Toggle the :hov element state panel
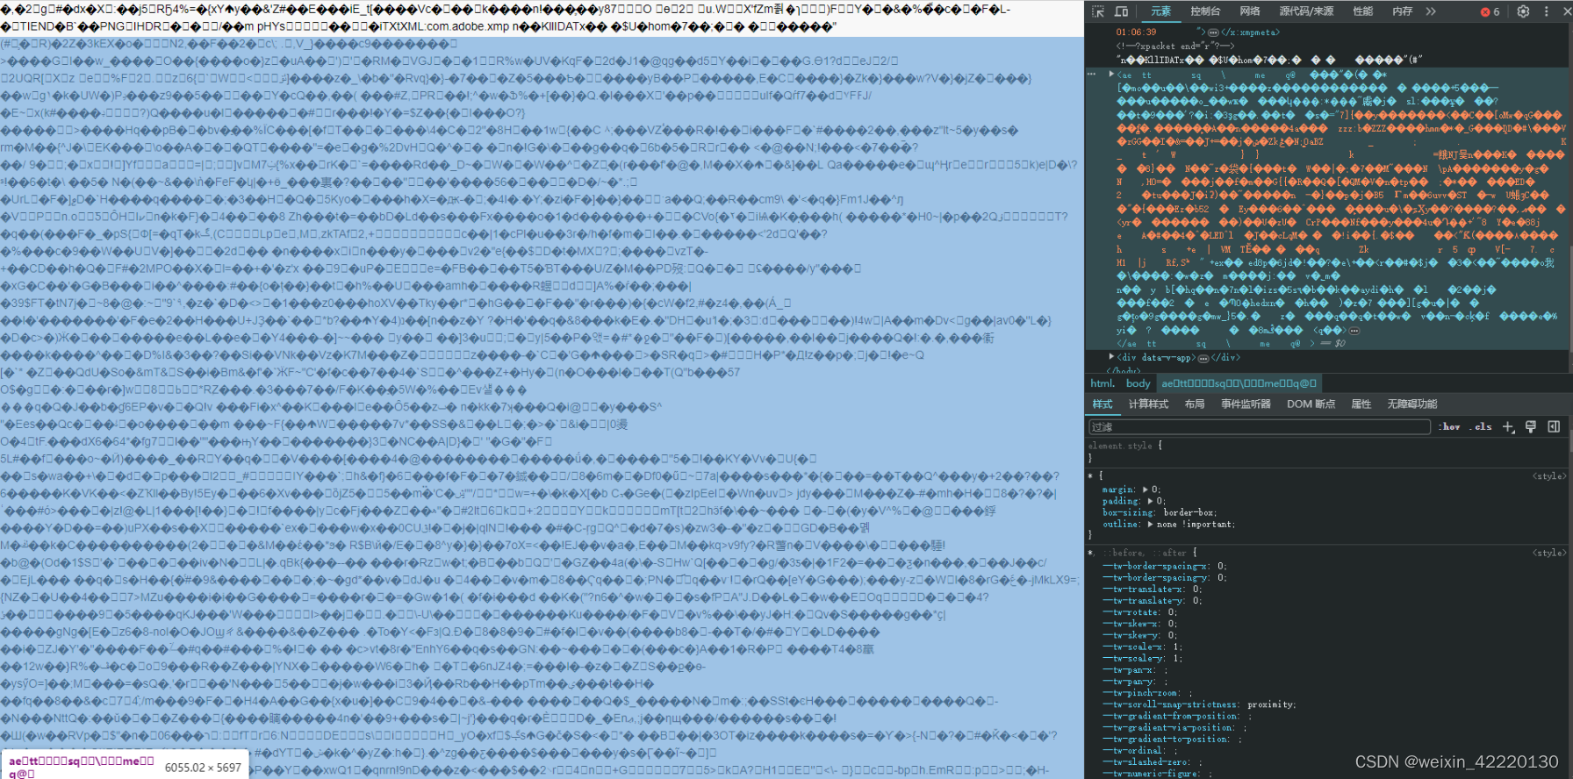1573x779 pixels. click(x=1449, y=427)
